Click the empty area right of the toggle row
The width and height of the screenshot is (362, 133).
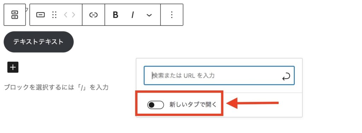click(x=263, y=105)
